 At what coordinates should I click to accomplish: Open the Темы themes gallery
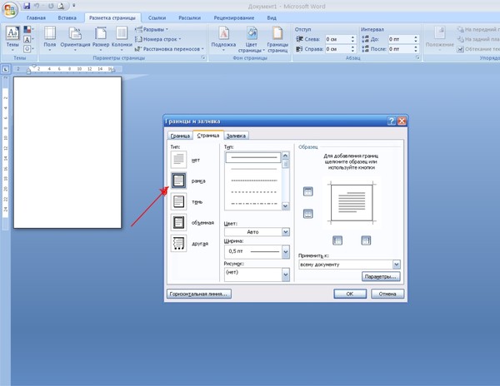pos(12,38)
